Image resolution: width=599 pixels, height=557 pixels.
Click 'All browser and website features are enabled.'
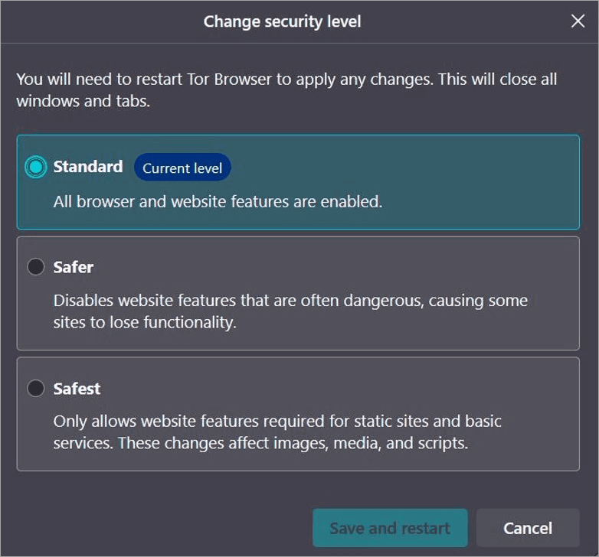pyautogui.click(x=218, y=202)
